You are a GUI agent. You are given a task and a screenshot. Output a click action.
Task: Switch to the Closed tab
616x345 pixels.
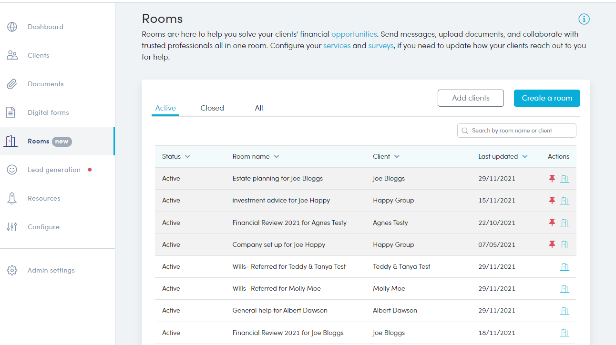pos(212,108)
